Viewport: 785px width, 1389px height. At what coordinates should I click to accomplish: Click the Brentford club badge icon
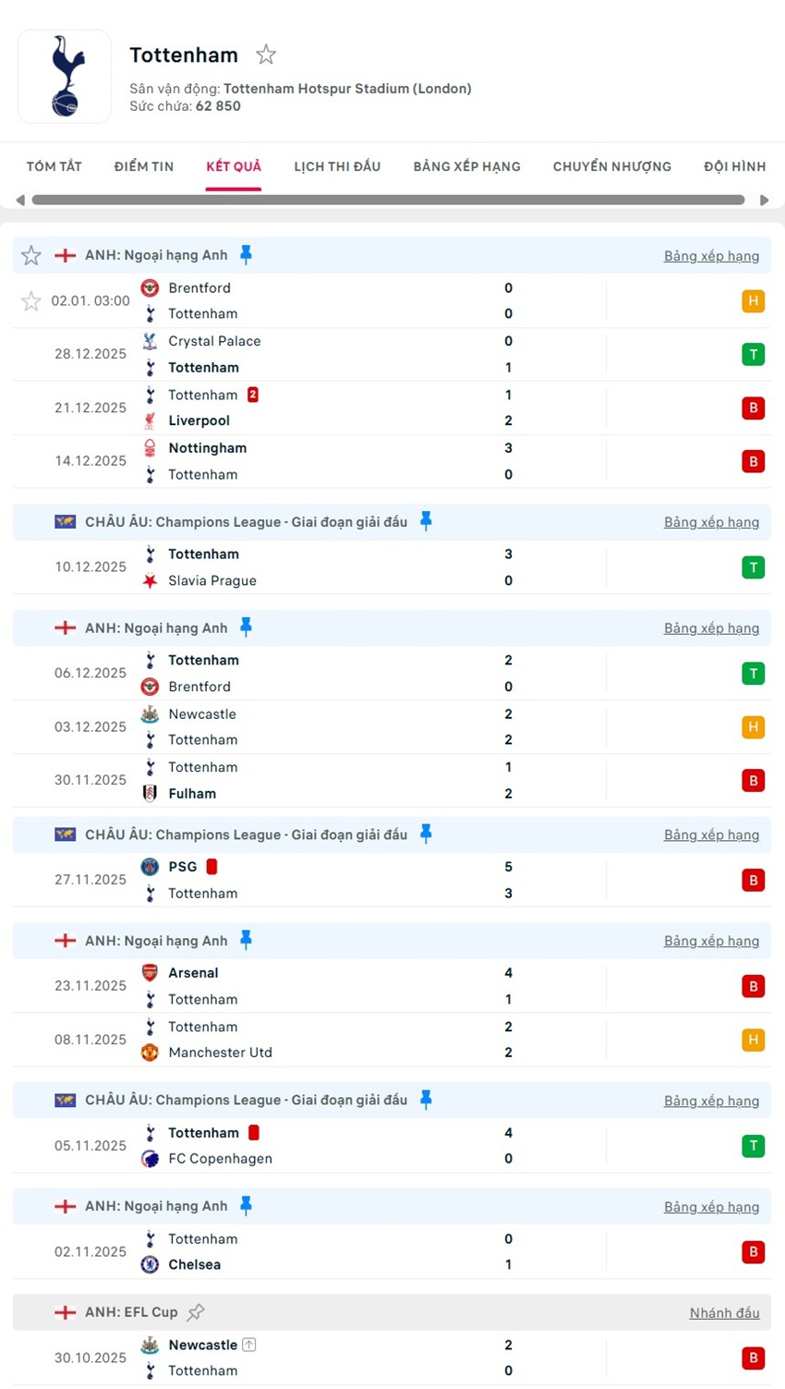(149, 287)
